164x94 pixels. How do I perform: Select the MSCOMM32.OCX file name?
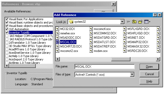click(105, 33)
